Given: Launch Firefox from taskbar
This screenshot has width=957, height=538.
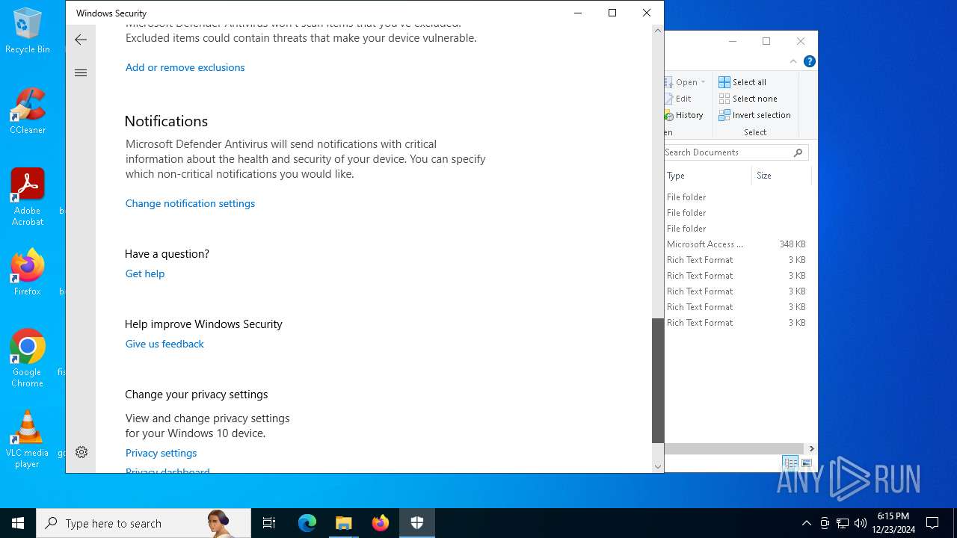Looking at the screenshot, I should click(x=380, y=523).
